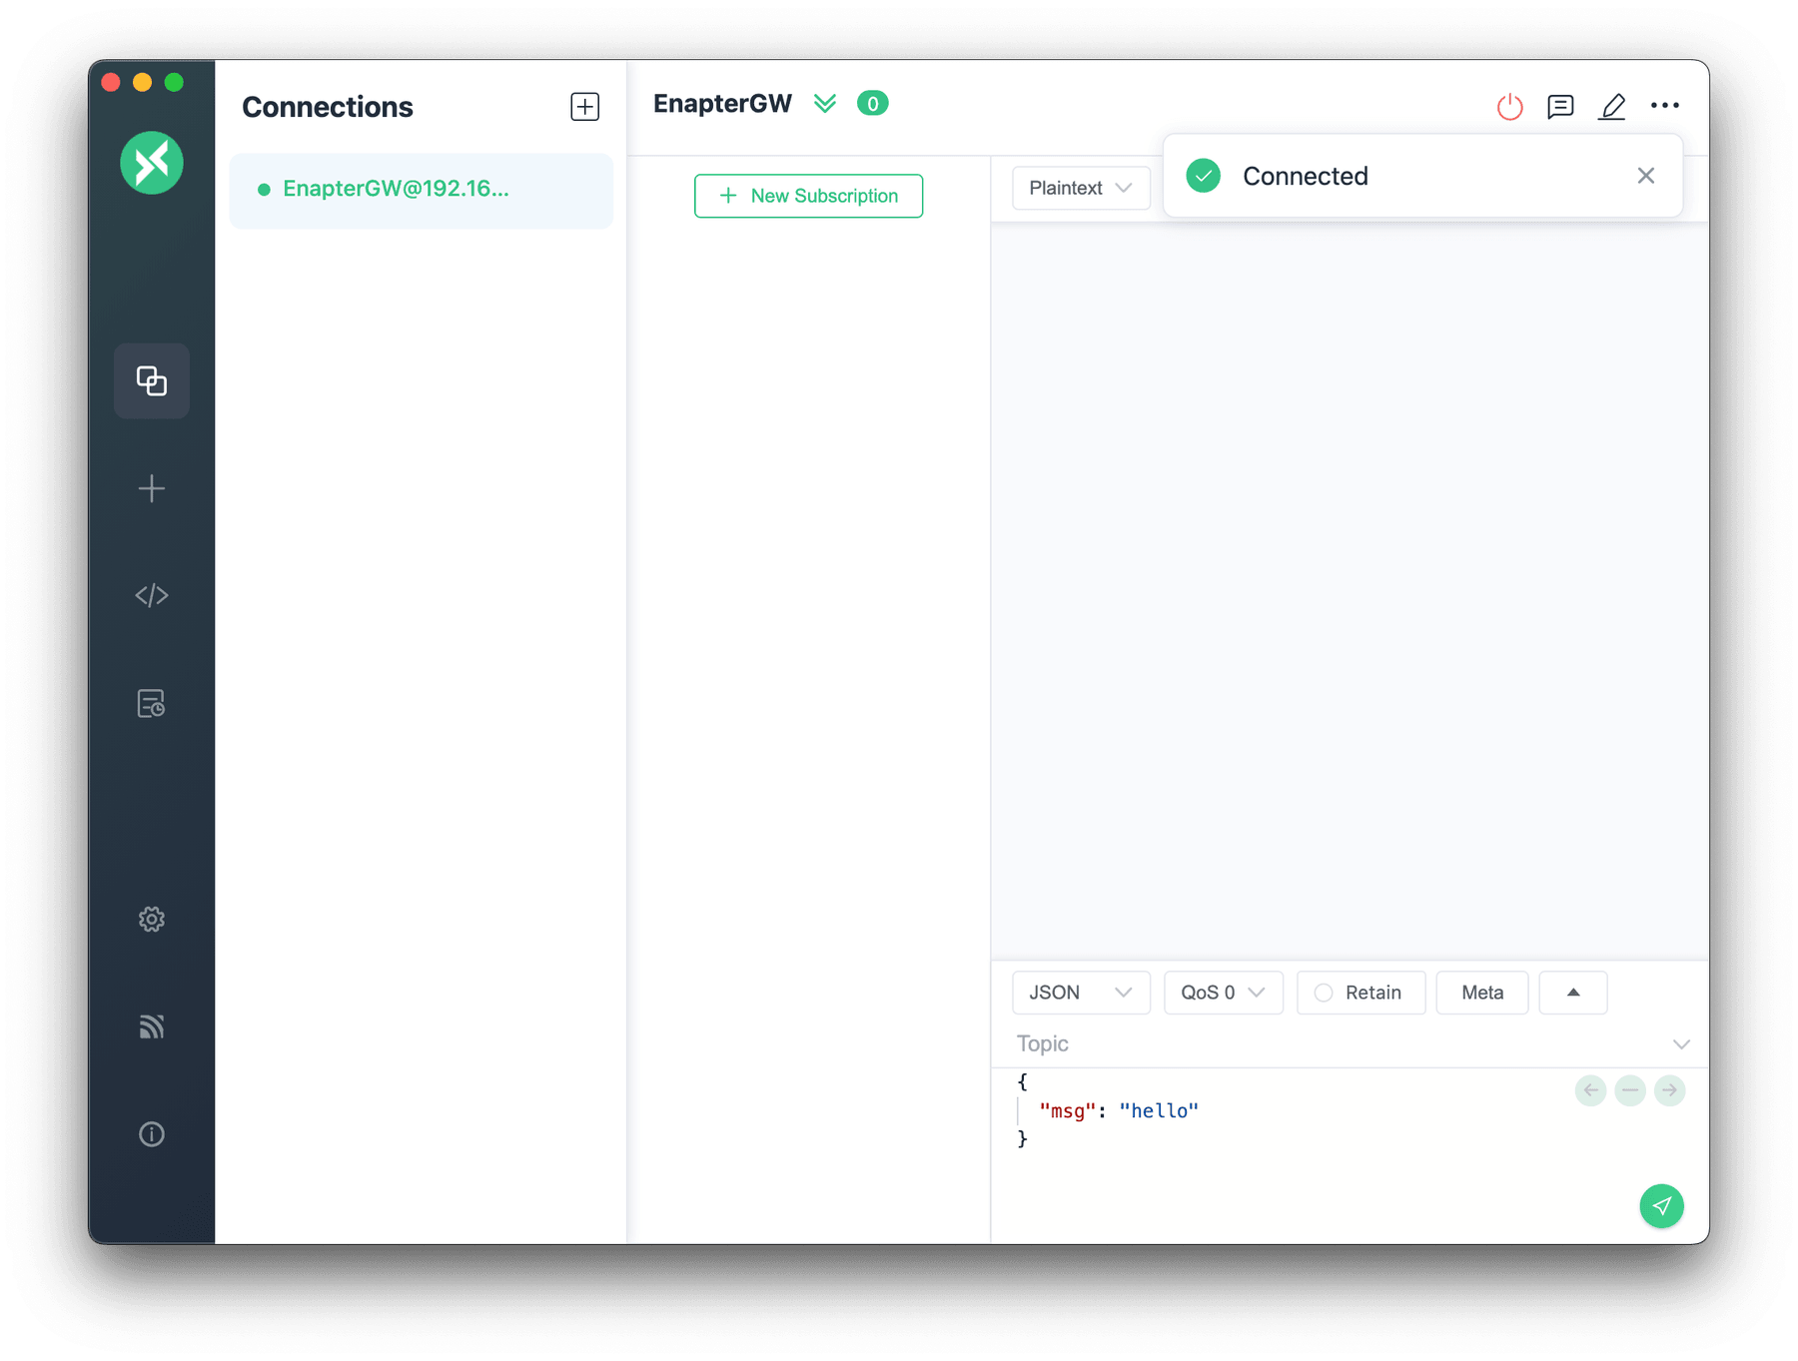Open About via the info sidebar icon
Image resolution: width=1798 pixels, height=1361 pixels.
click(151, 1133)
